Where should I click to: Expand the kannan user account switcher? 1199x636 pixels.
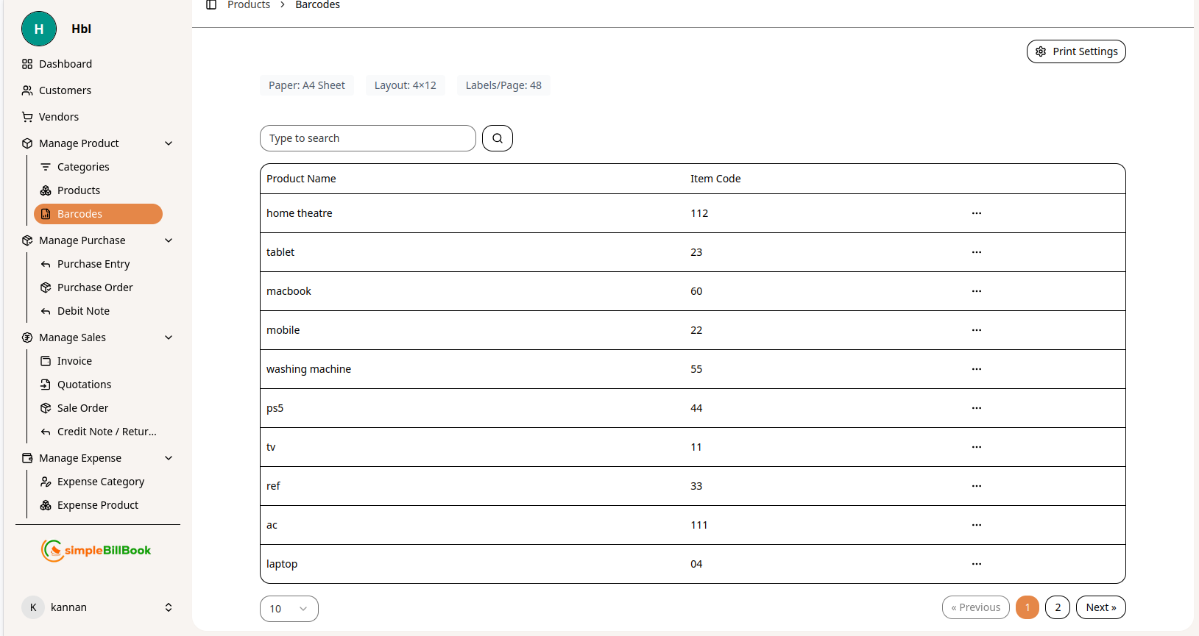tap(169, 607)
